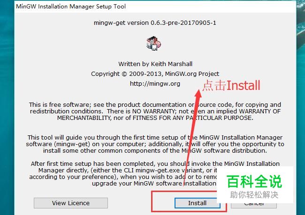Click the copyright © symbol
The width and height of the screenshot is (305, 215).
124,74
